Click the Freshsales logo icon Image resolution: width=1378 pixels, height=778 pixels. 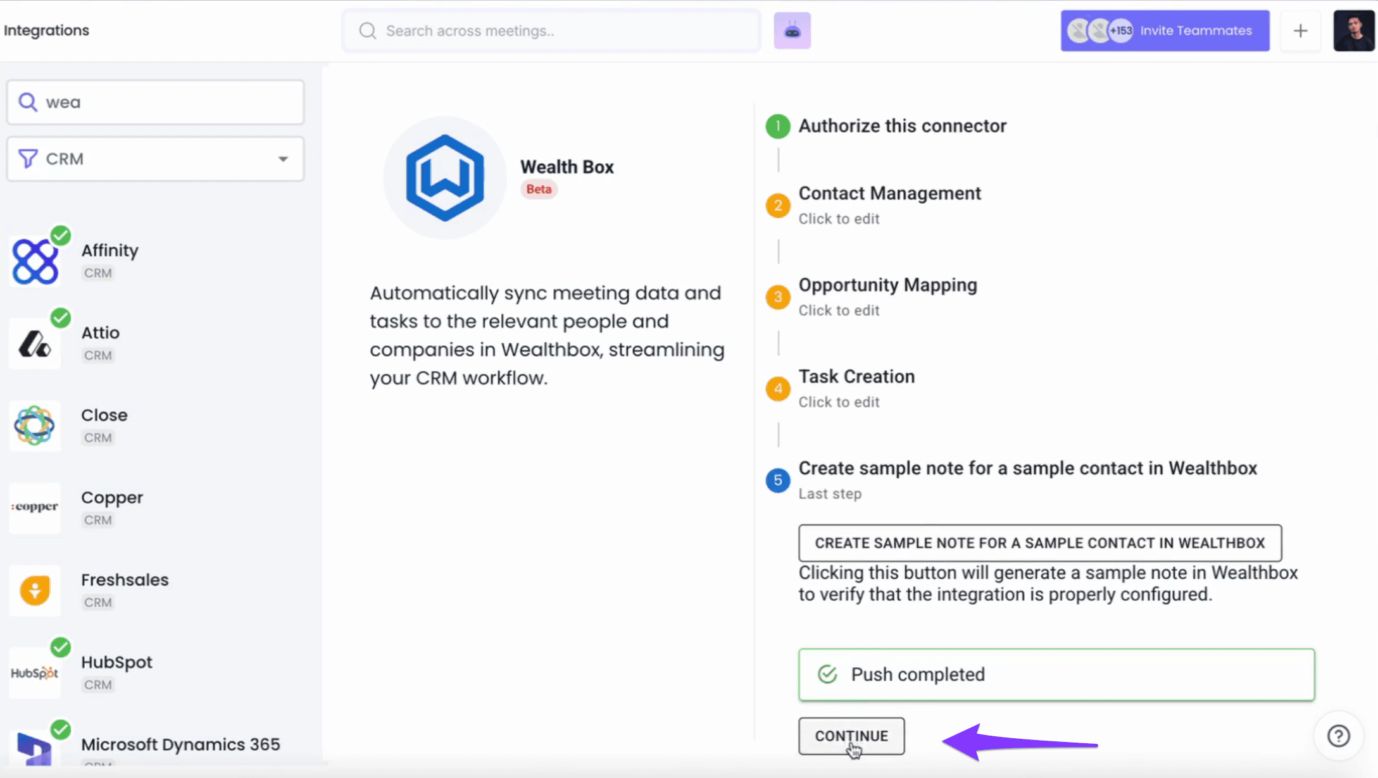tap(35, 590)
